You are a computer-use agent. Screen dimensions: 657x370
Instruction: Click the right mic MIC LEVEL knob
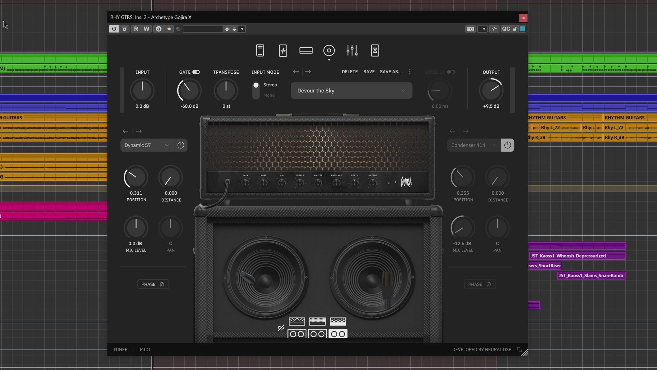click(x=463, y=227)
